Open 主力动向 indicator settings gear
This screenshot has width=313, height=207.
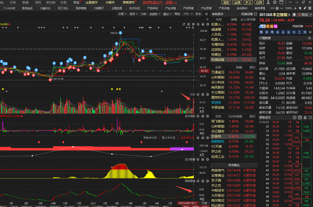click(198, 116)
